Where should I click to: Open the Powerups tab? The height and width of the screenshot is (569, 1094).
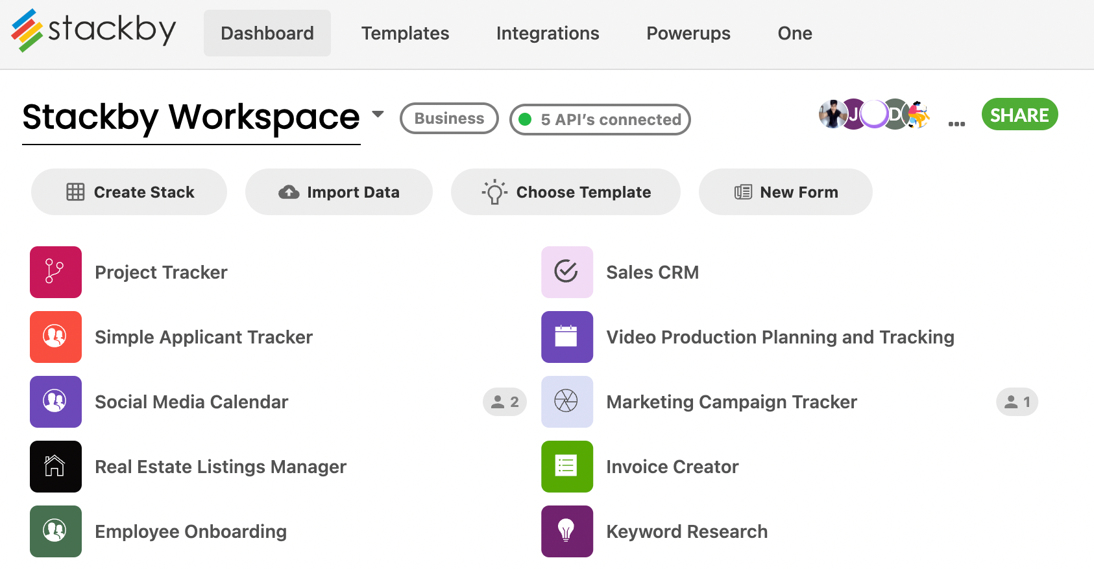[688, 33]
